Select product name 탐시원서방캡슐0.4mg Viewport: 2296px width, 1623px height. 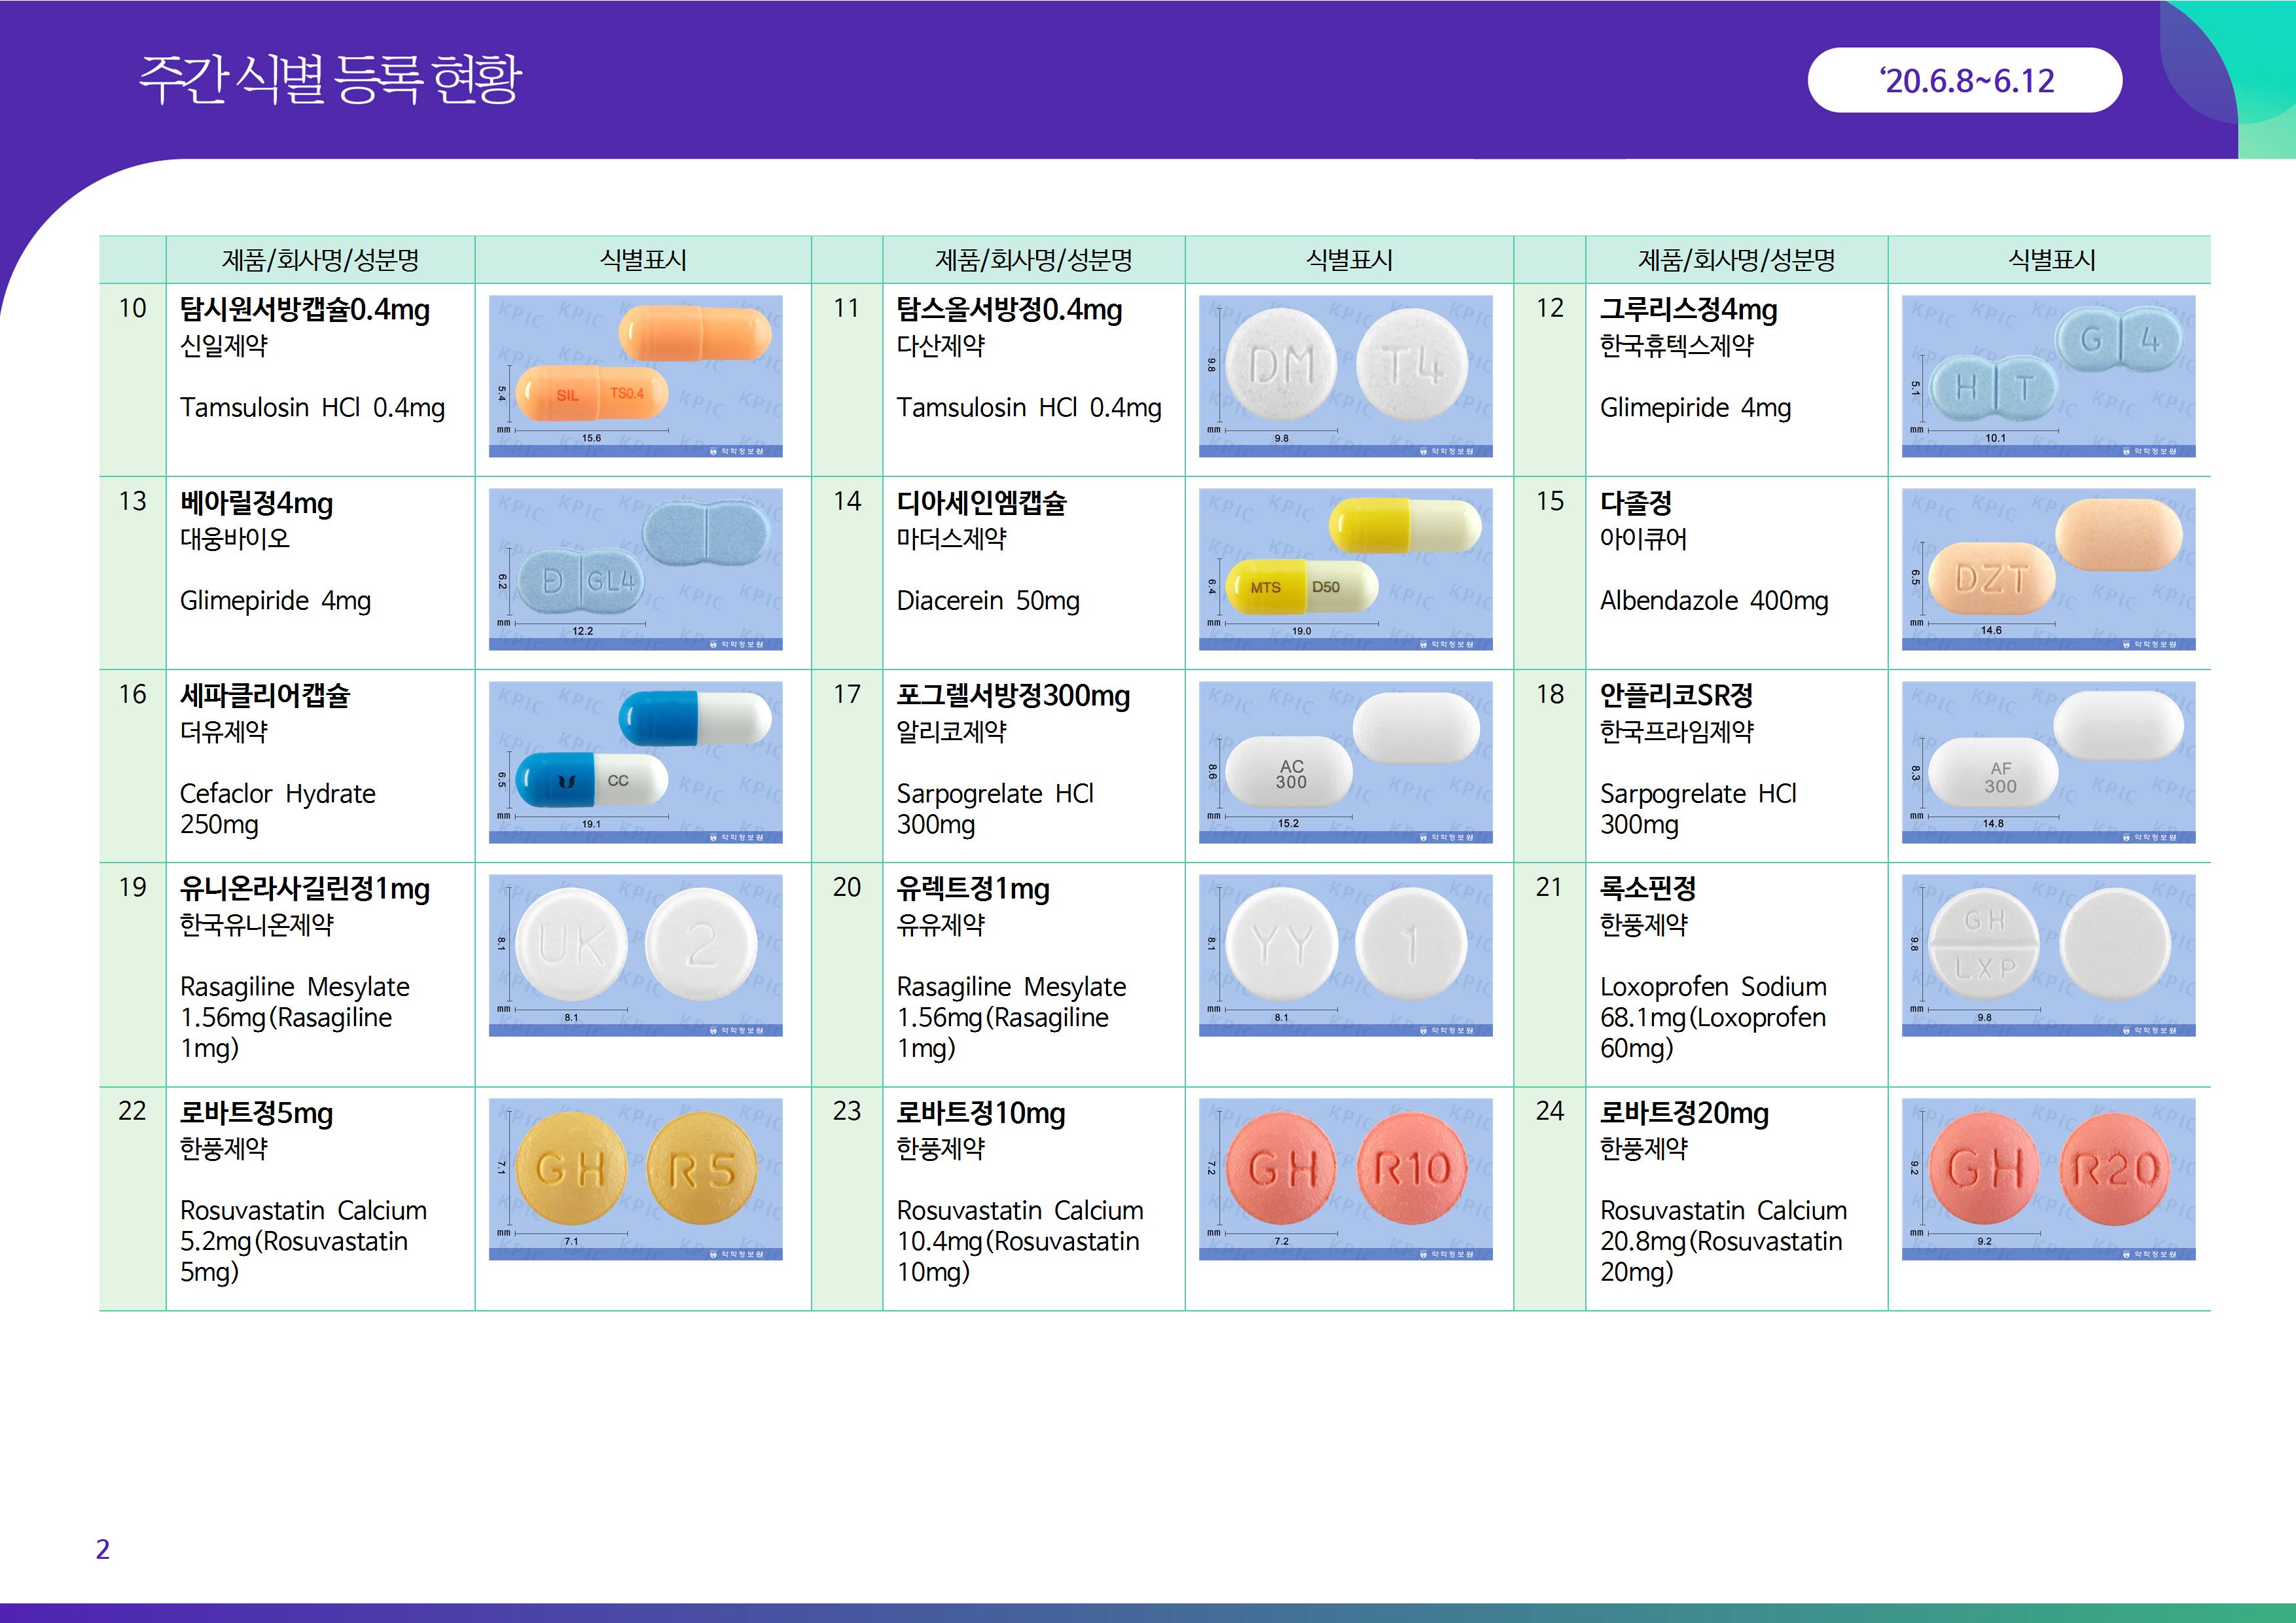point(304,310)
